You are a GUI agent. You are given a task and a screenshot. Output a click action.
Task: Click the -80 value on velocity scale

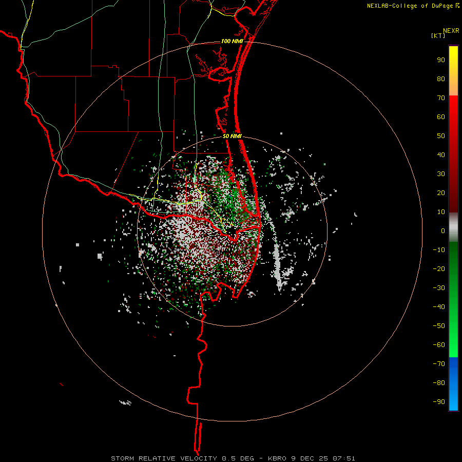(x=439, y=383)
